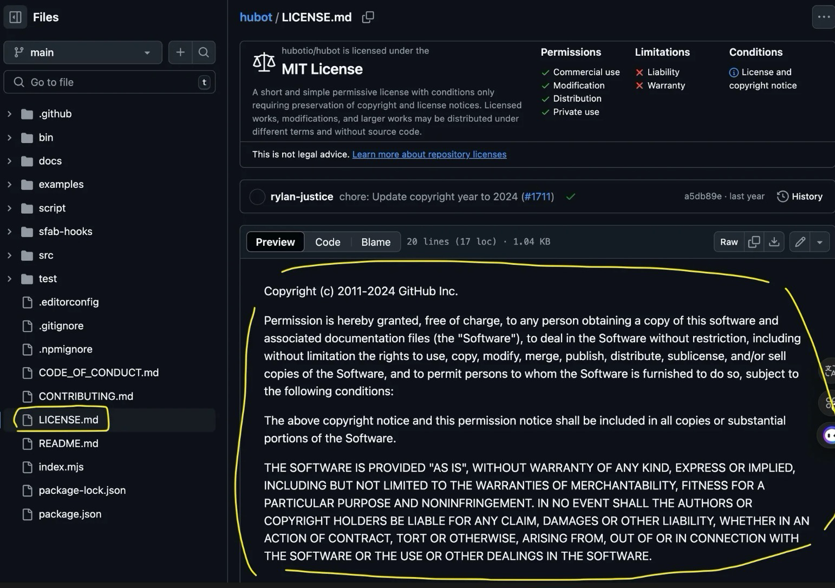Click the "20 lines (17 loc) · 1.04 KB" text
The height and width of the screenshot is (588, 835).
479,242
